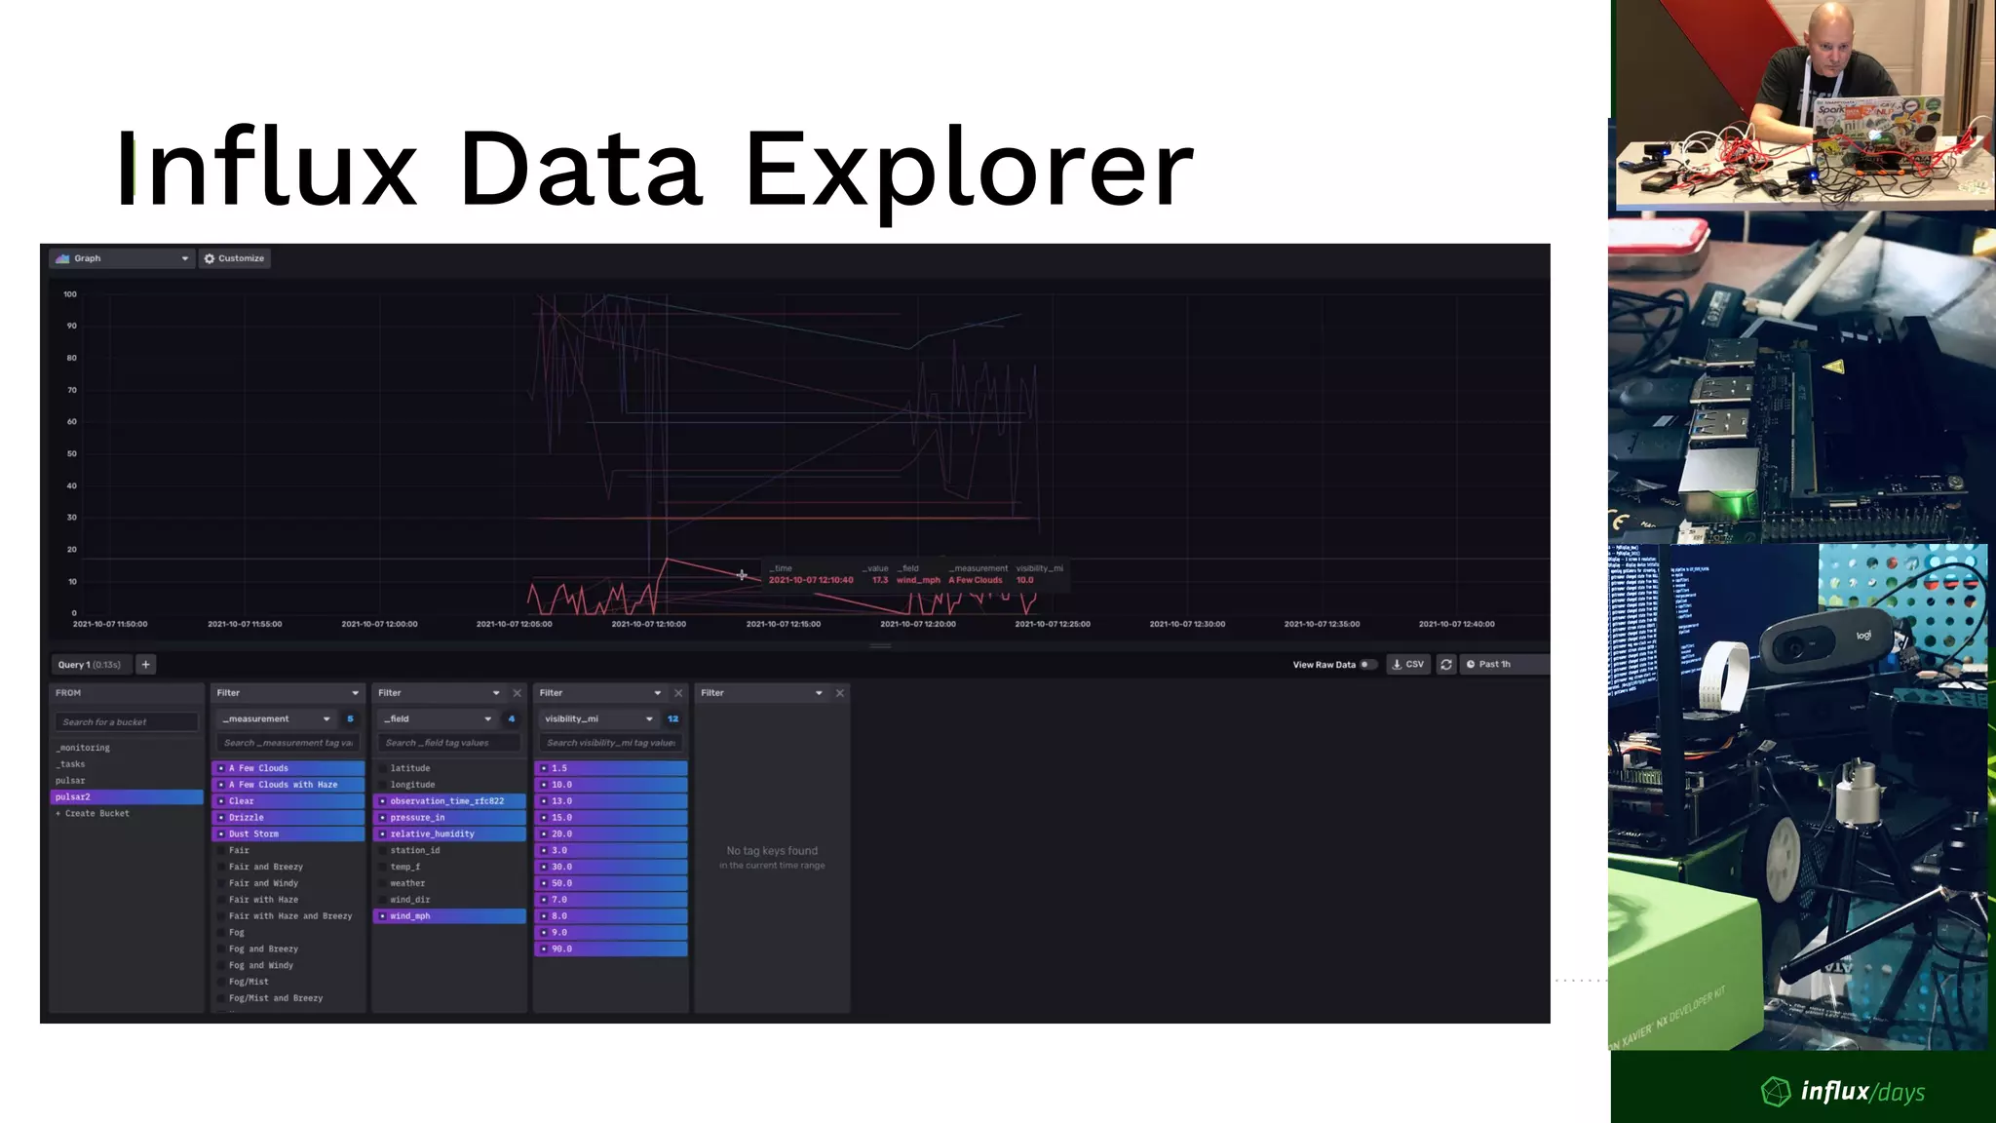This screenshot has width=1996, height=1123.
Task: Deselect the A Few Clouds measurement
Action: (288, 768)
